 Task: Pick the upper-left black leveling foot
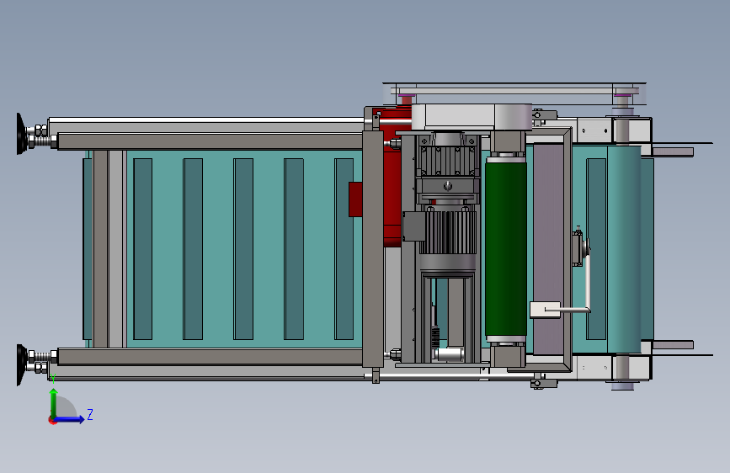pyautogui.click(x=21, y=133)
